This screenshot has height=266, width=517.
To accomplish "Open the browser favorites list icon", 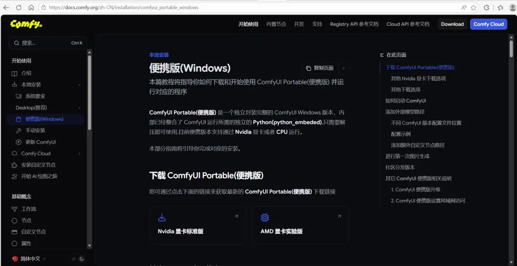I will (500, 7).
